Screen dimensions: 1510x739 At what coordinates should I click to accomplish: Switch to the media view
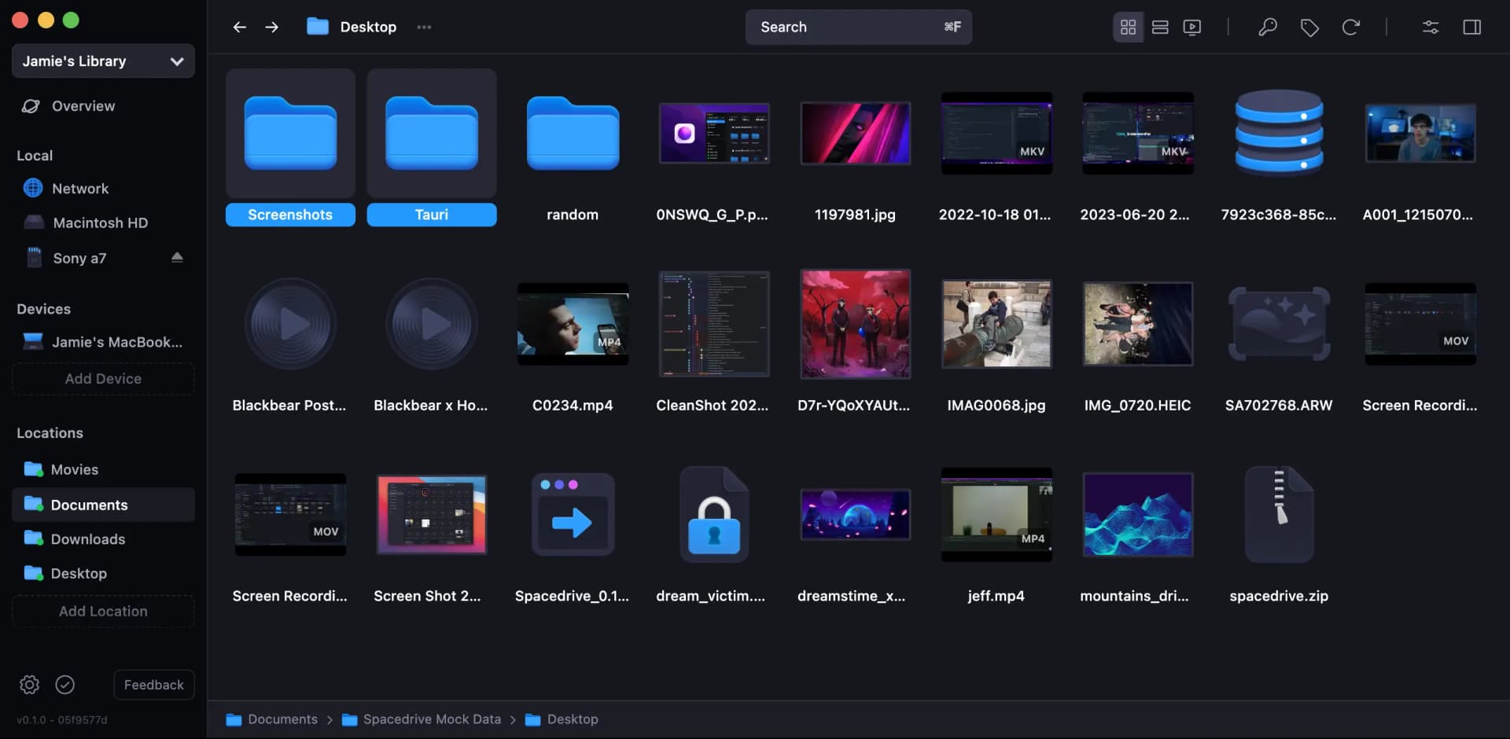pos(1192,27)
